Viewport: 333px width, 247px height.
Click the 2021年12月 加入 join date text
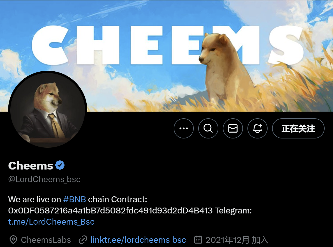237,240
